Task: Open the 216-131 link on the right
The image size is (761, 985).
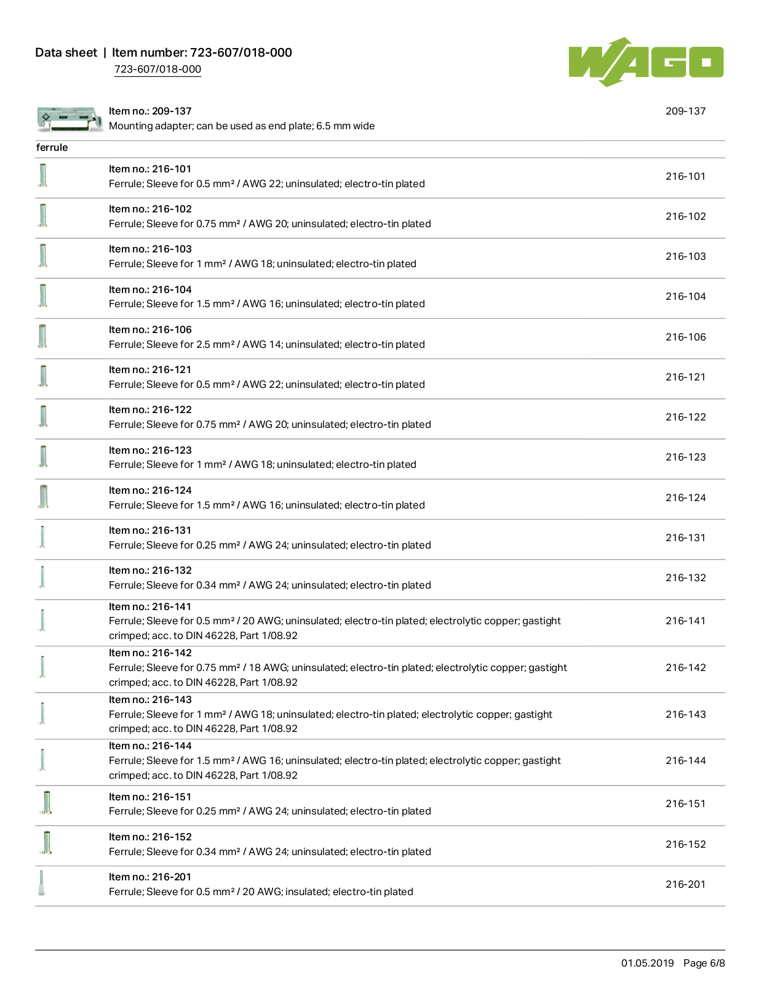Action: click(x=685, y=537)
